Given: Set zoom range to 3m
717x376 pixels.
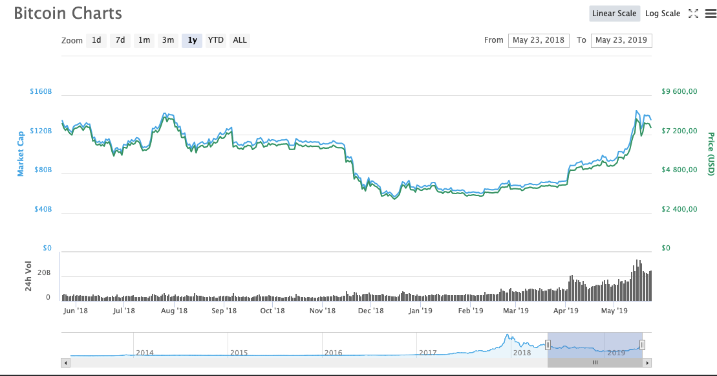Looking at the screenshot, I should [168, 40].
